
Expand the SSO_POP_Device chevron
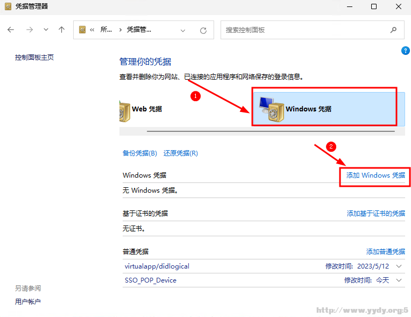tap(399, 280)
